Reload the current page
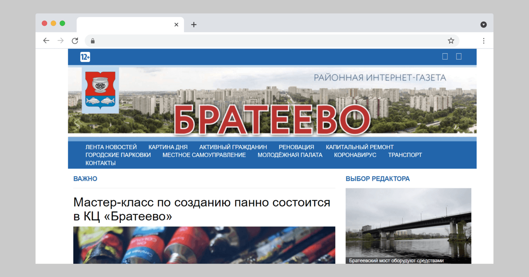The width and height of the screenshot is (529, 277). pos(75,41)
